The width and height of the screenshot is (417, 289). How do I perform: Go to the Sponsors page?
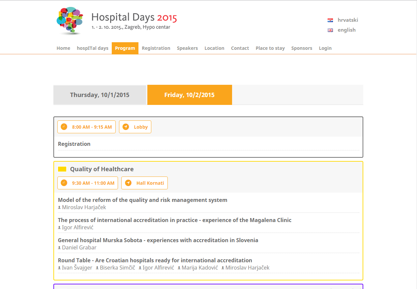pyautogui.click(x=302, y=48)
